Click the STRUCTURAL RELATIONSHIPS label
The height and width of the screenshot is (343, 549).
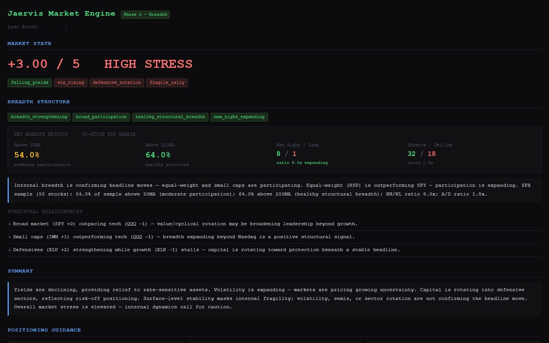[x=45, y=212]
